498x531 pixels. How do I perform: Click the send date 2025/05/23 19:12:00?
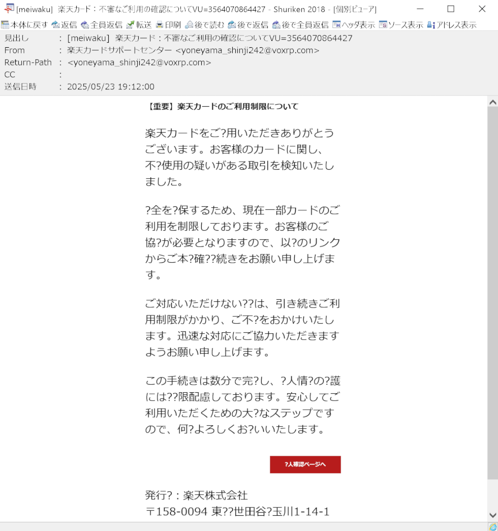tap(111, 87)
